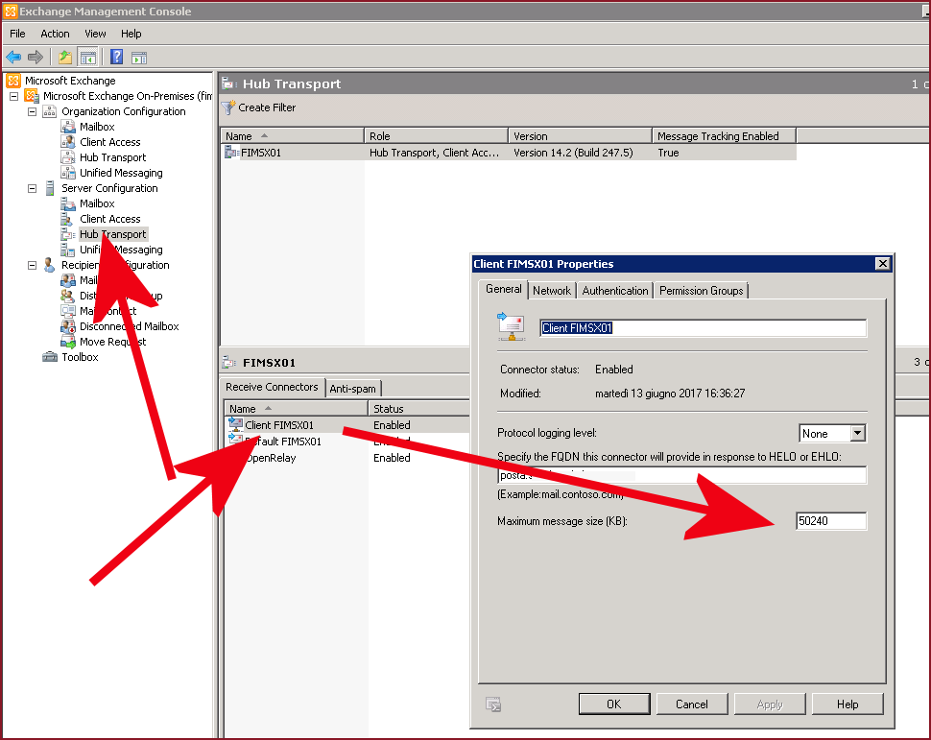The width and height of the screenshot is (931, 740).
Task: Click the dialog Help button
Action: pyautogui.click(x=847, y=704)
